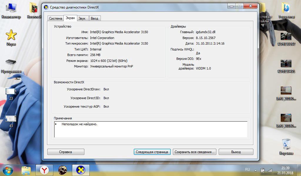Viewport: 301px width, 176px height.
Task: Click the 1024 x 600 screen mode value
Action: click(x=109, y=61)
